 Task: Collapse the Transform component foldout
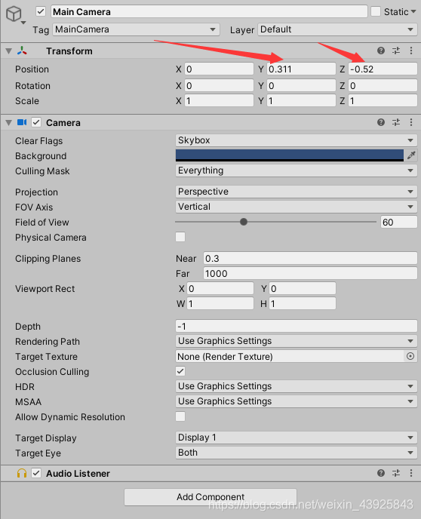pos(8,51)
